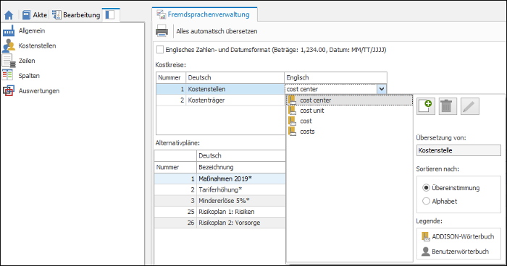Select the Risikoplan 1: Risiken row
The height and width of the screenshot is (266, 507).
pos(220,212)
